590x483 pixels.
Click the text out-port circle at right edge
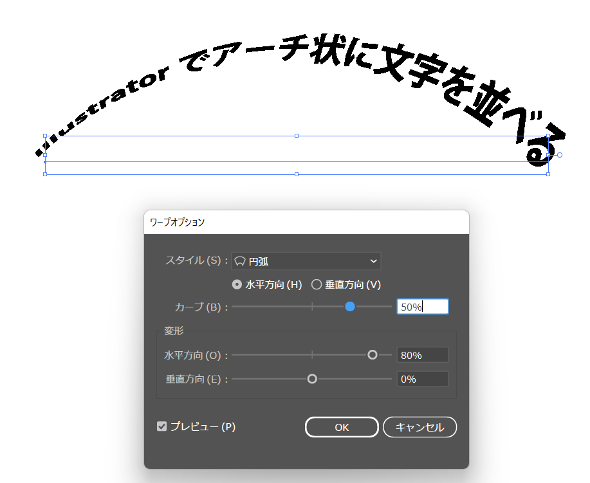point(560,155)
